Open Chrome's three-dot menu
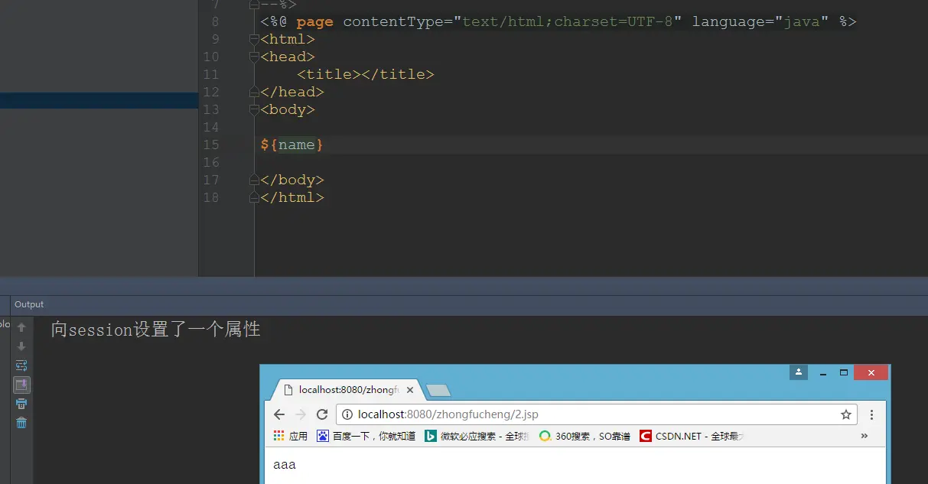 point(871,414)
